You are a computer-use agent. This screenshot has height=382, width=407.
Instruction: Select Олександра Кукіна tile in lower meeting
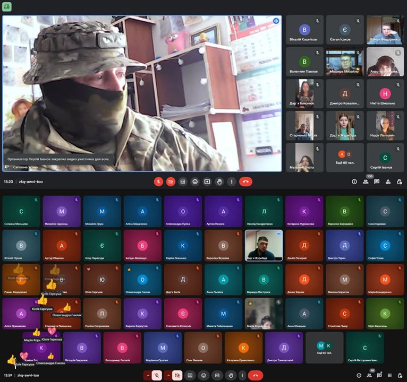tap(183, 212)
